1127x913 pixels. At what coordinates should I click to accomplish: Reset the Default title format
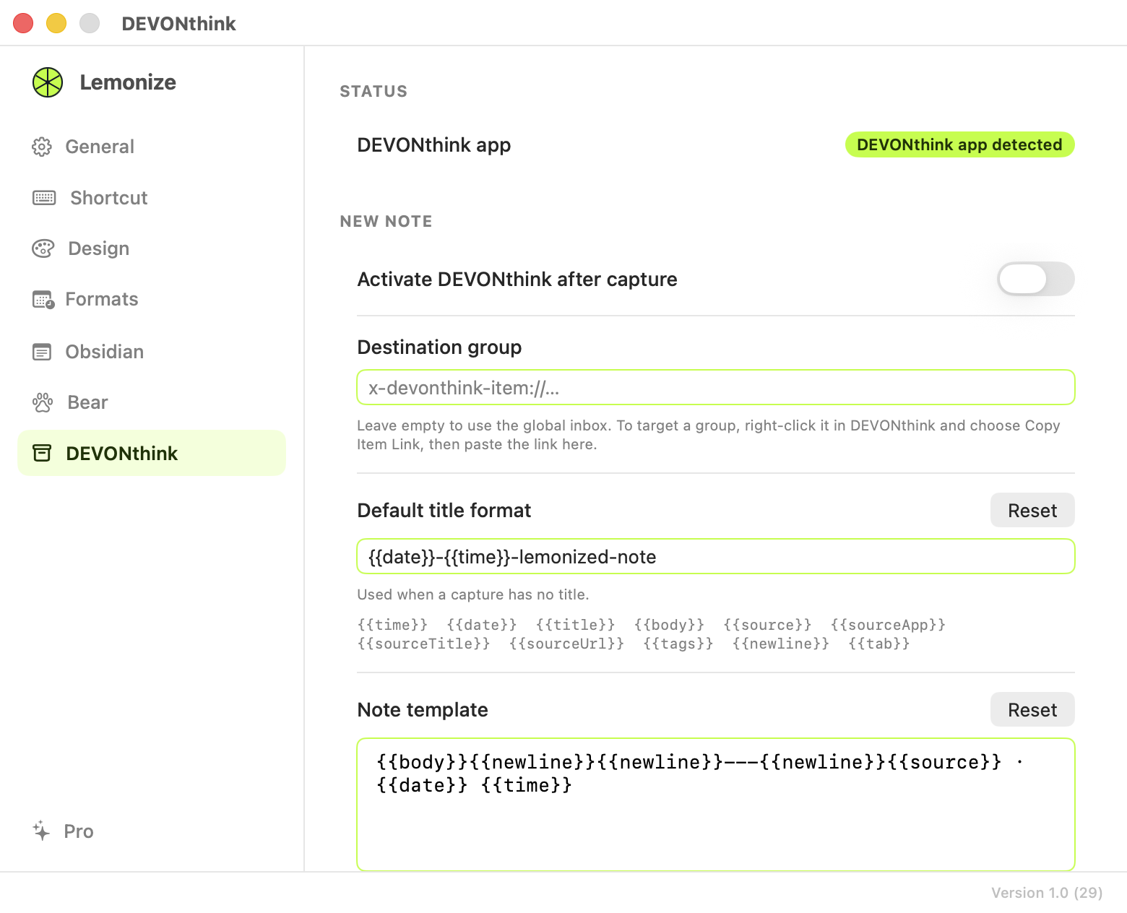(x=1032, y=511)
